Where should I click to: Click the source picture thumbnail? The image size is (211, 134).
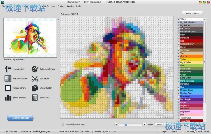(30, 38)
